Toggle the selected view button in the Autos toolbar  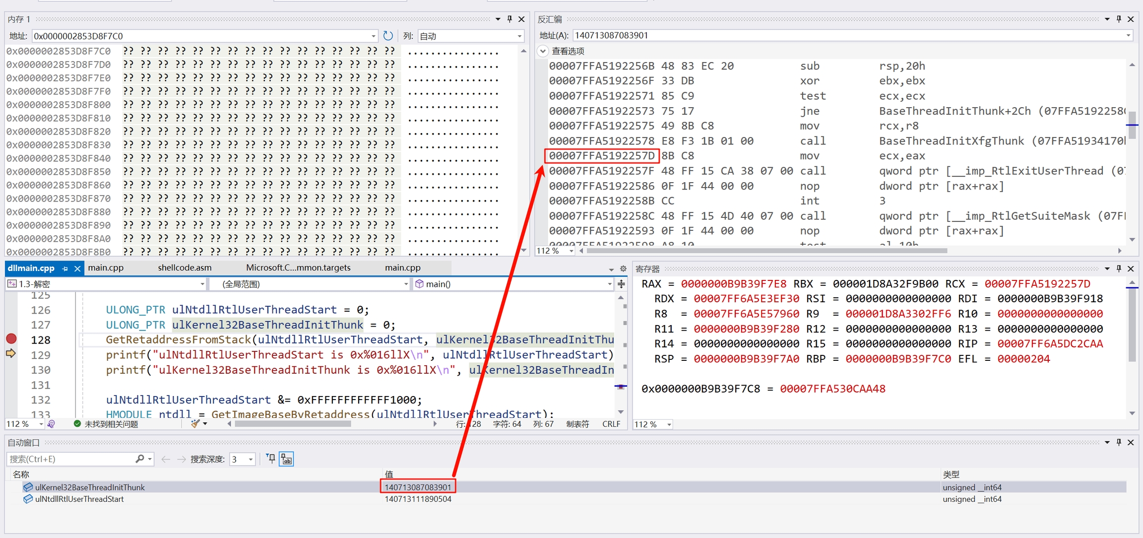pyautogui.click(x=287, y=459)
